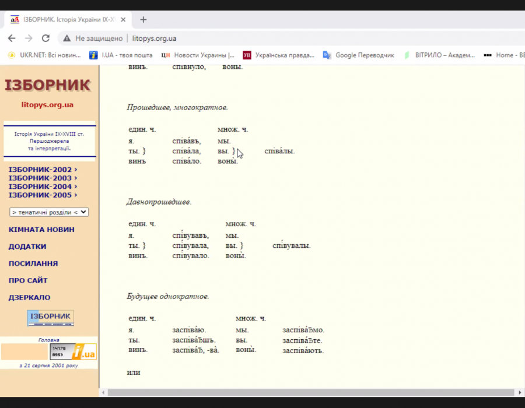Click the i.ua counter badge
525x408 pixels.
(73, 351)
